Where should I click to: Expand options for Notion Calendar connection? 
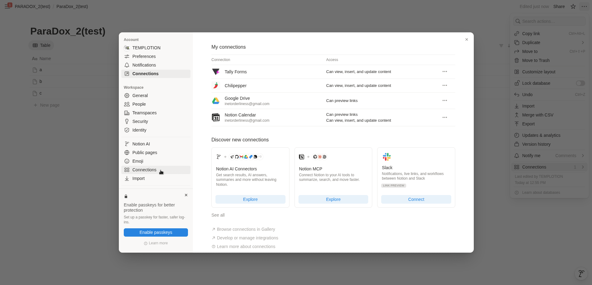[444, 117]
